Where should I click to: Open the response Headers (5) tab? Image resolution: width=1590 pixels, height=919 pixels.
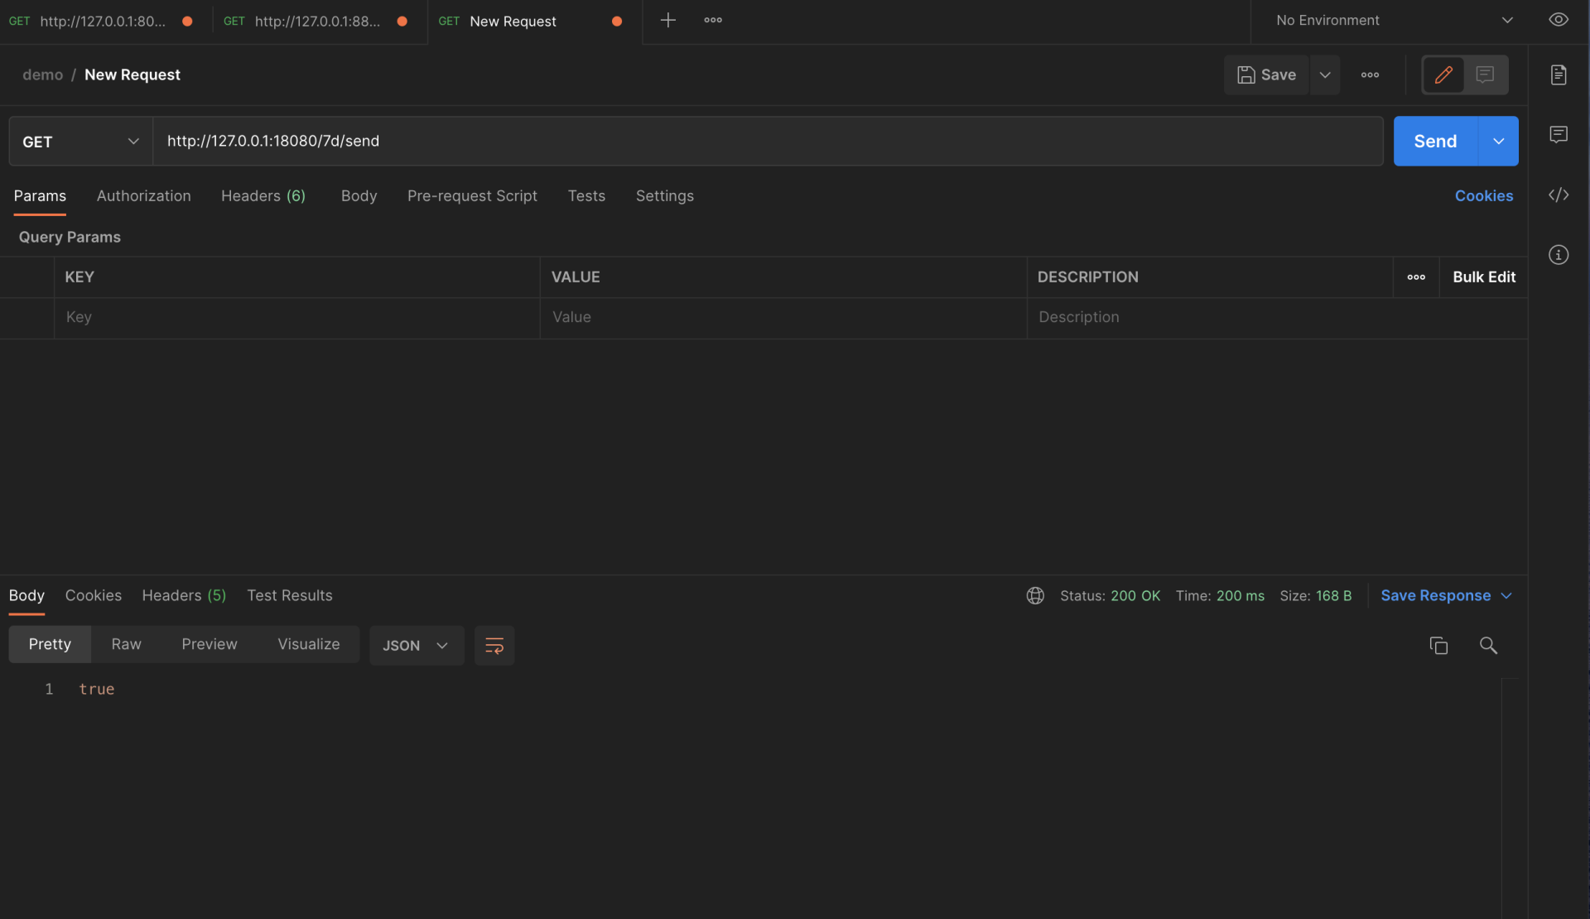tap(184, 596)
